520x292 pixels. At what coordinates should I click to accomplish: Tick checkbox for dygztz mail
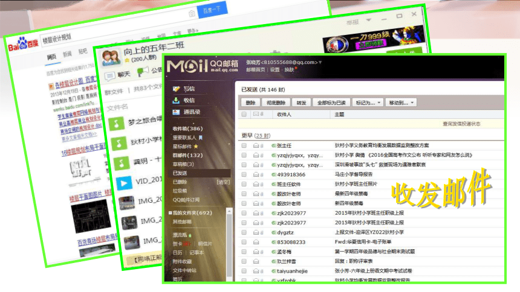244,232
